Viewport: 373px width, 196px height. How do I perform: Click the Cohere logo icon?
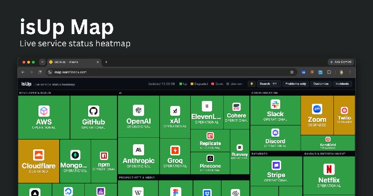tap(236, 107)
